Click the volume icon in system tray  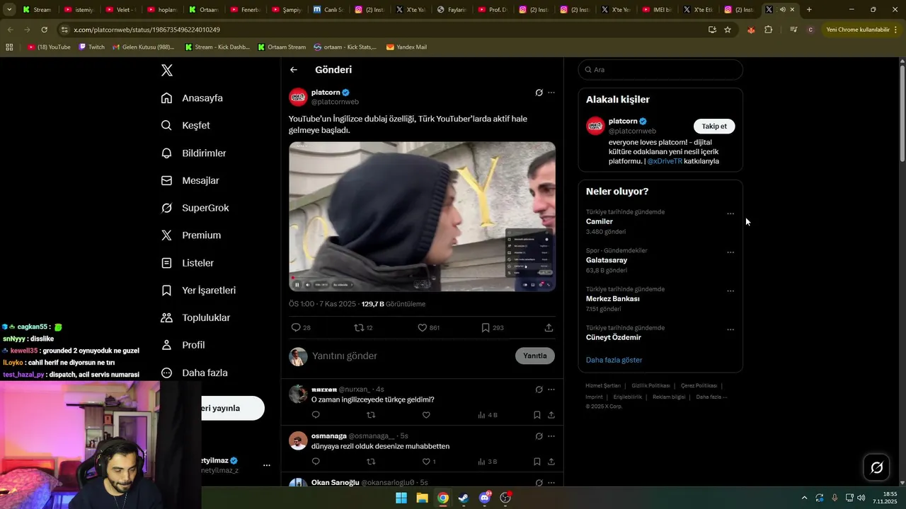861,498
